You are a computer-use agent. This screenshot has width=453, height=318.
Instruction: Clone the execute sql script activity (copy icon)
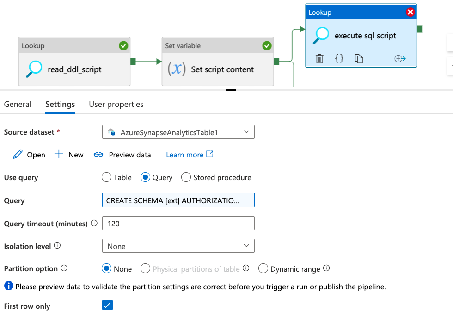tap(359, 58)
